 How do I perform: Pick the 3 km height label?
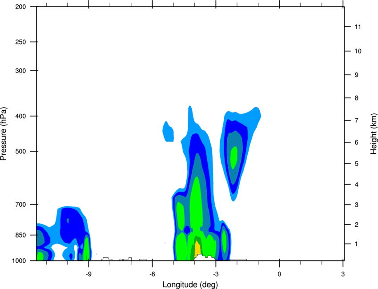[357, 205]
